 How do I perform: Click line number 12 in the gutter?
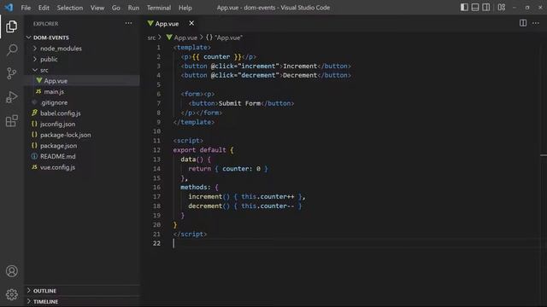click(156, 150)
